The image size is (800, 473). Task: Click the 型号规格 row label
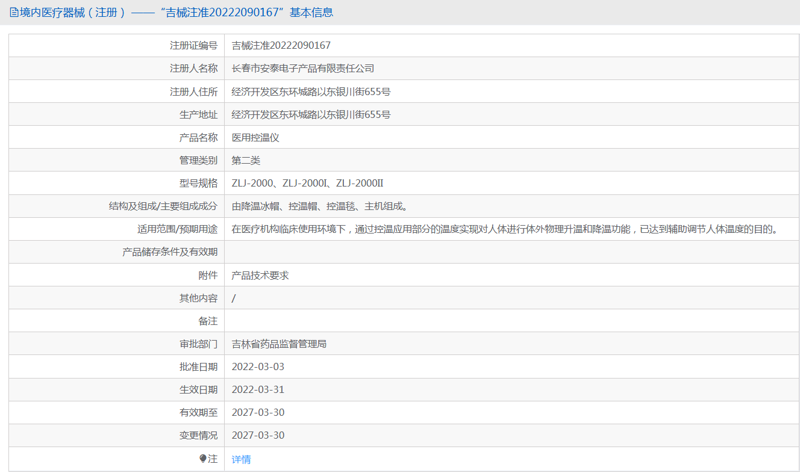[x=198, y=183]
